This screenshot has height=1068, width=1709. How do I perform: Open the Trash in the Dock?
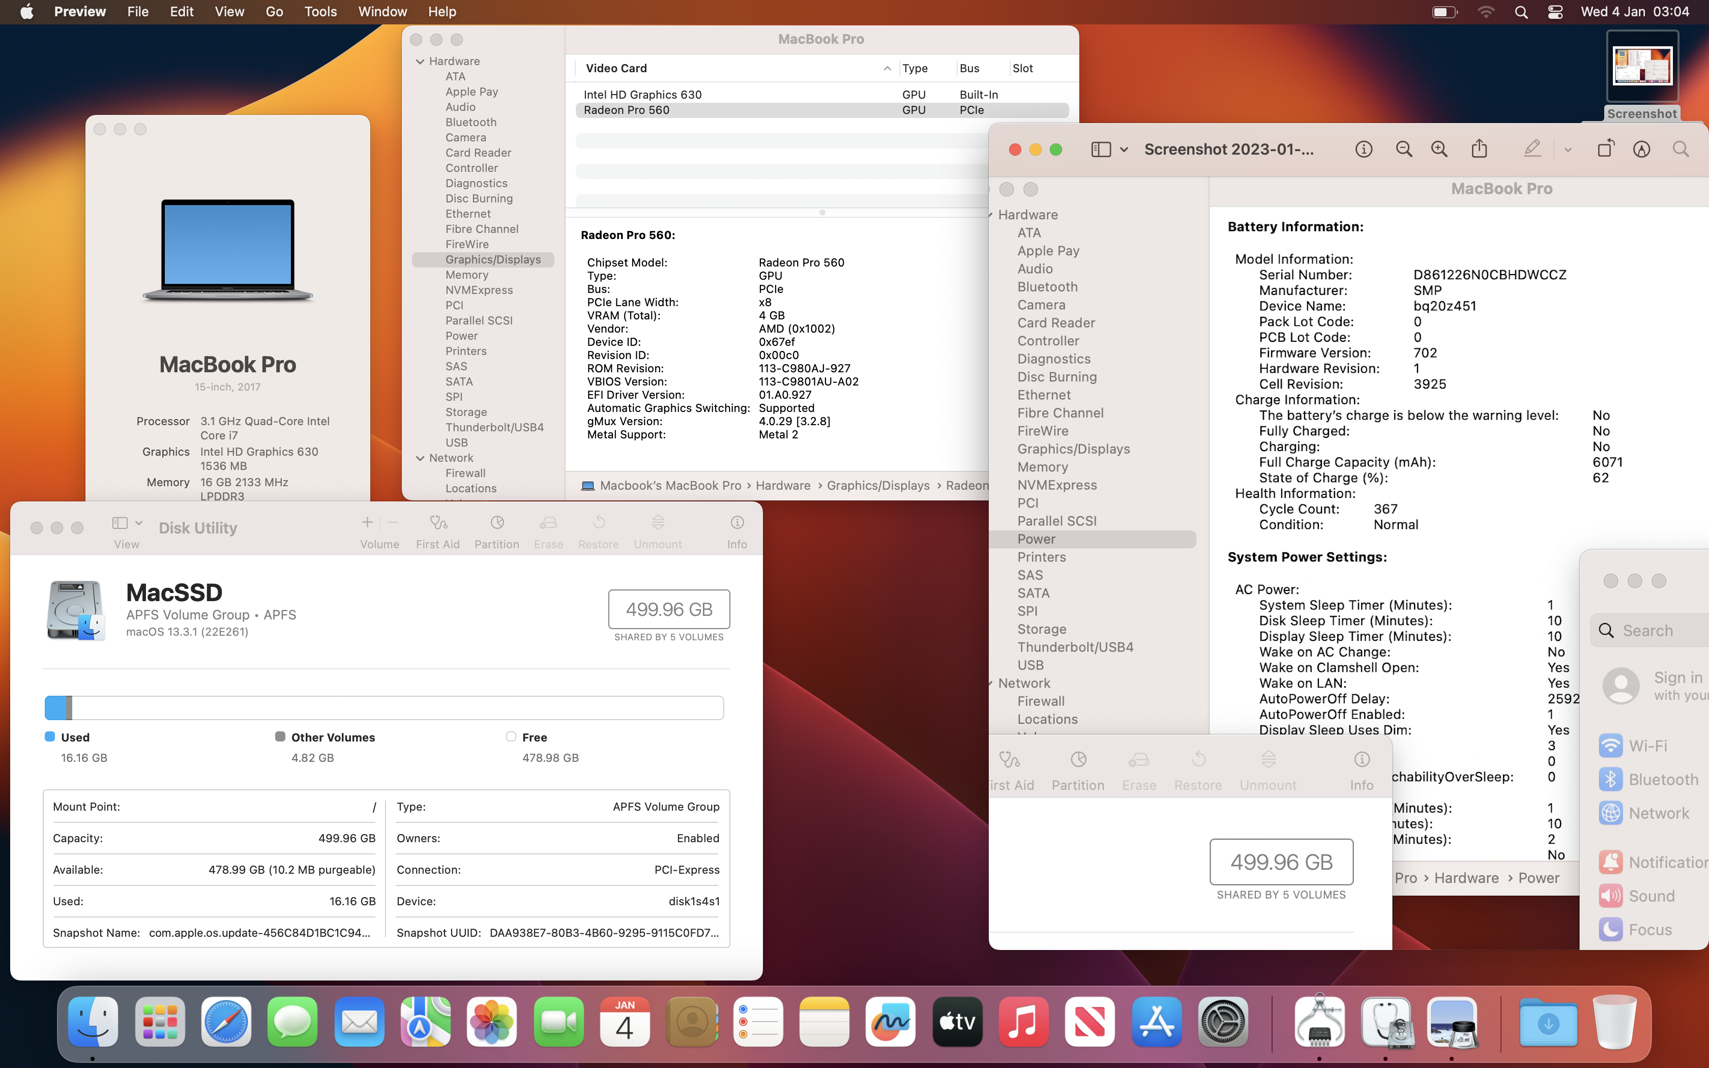(x=1614, y=1021)
